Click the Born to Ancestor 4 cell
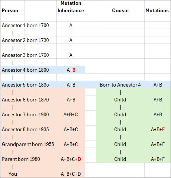Screen dimensions: 171x178 click(x=120, y=85)
